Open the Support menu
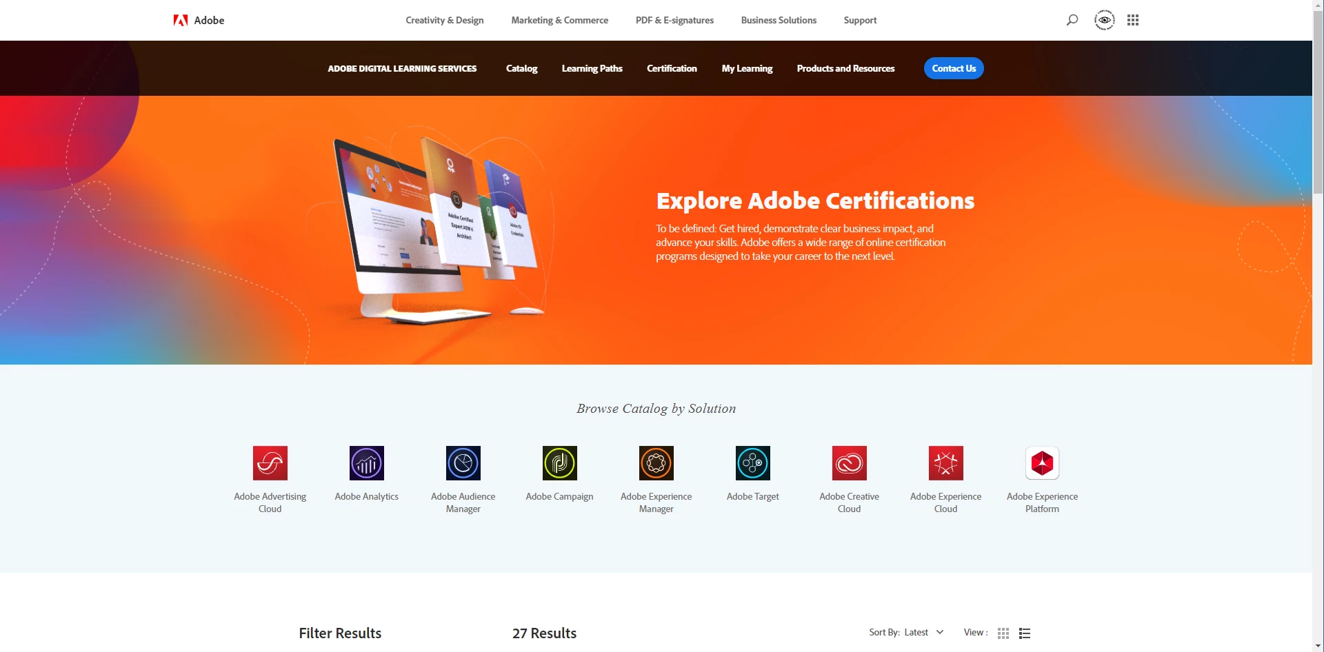Screen dimensions: 1324x652 click(x=860, y=20)
